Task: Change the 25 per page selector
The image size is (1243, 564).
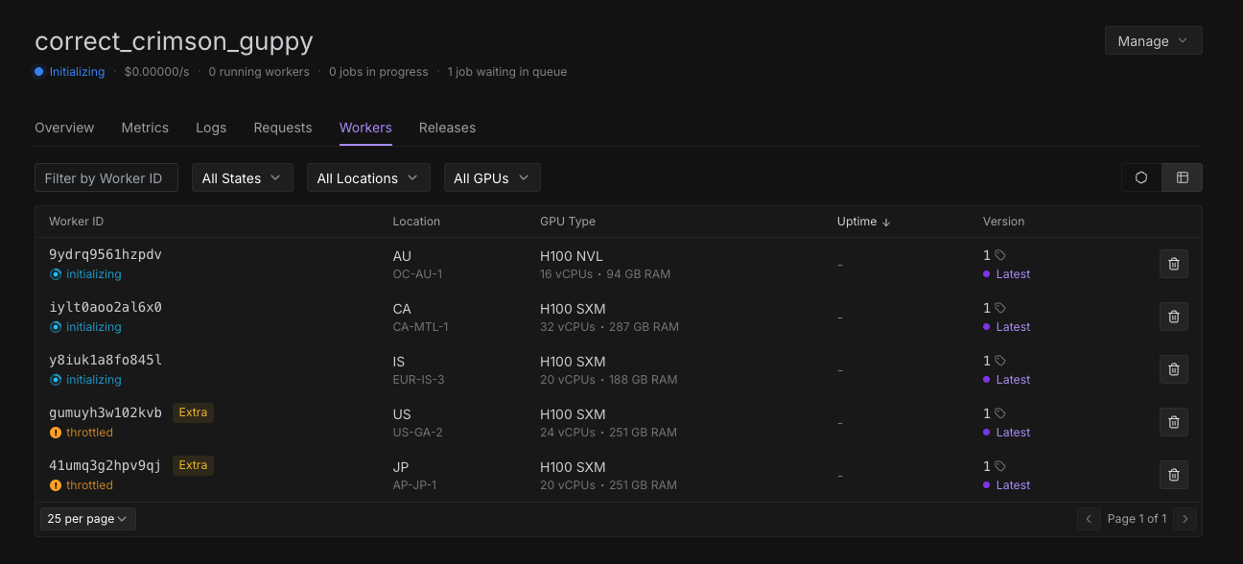Action: pos(88,519)
